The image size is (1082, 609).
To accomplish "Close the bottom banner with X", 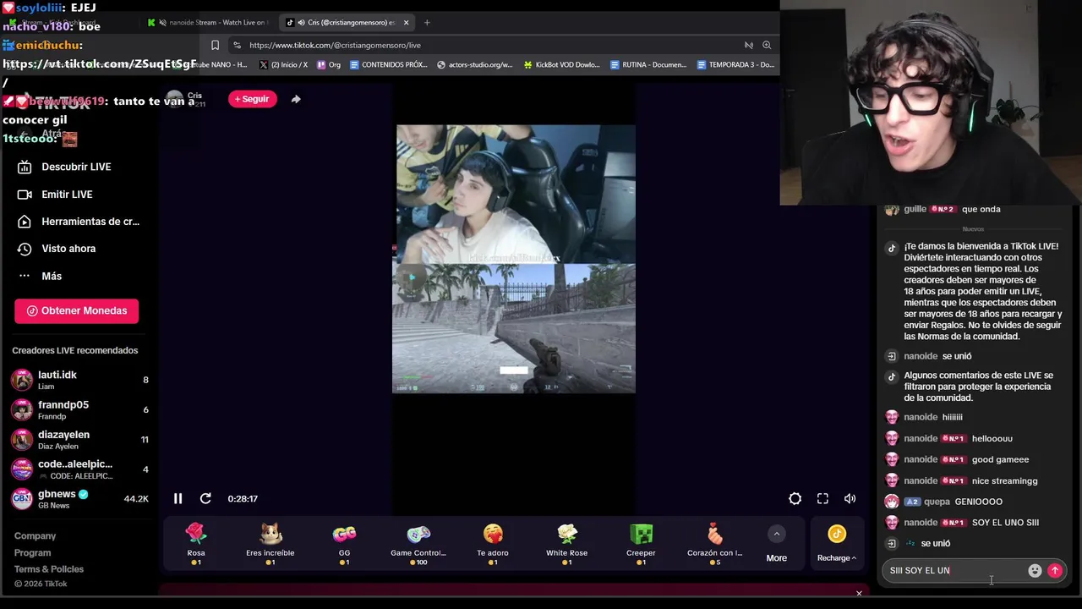I will [x=859, y=593].
